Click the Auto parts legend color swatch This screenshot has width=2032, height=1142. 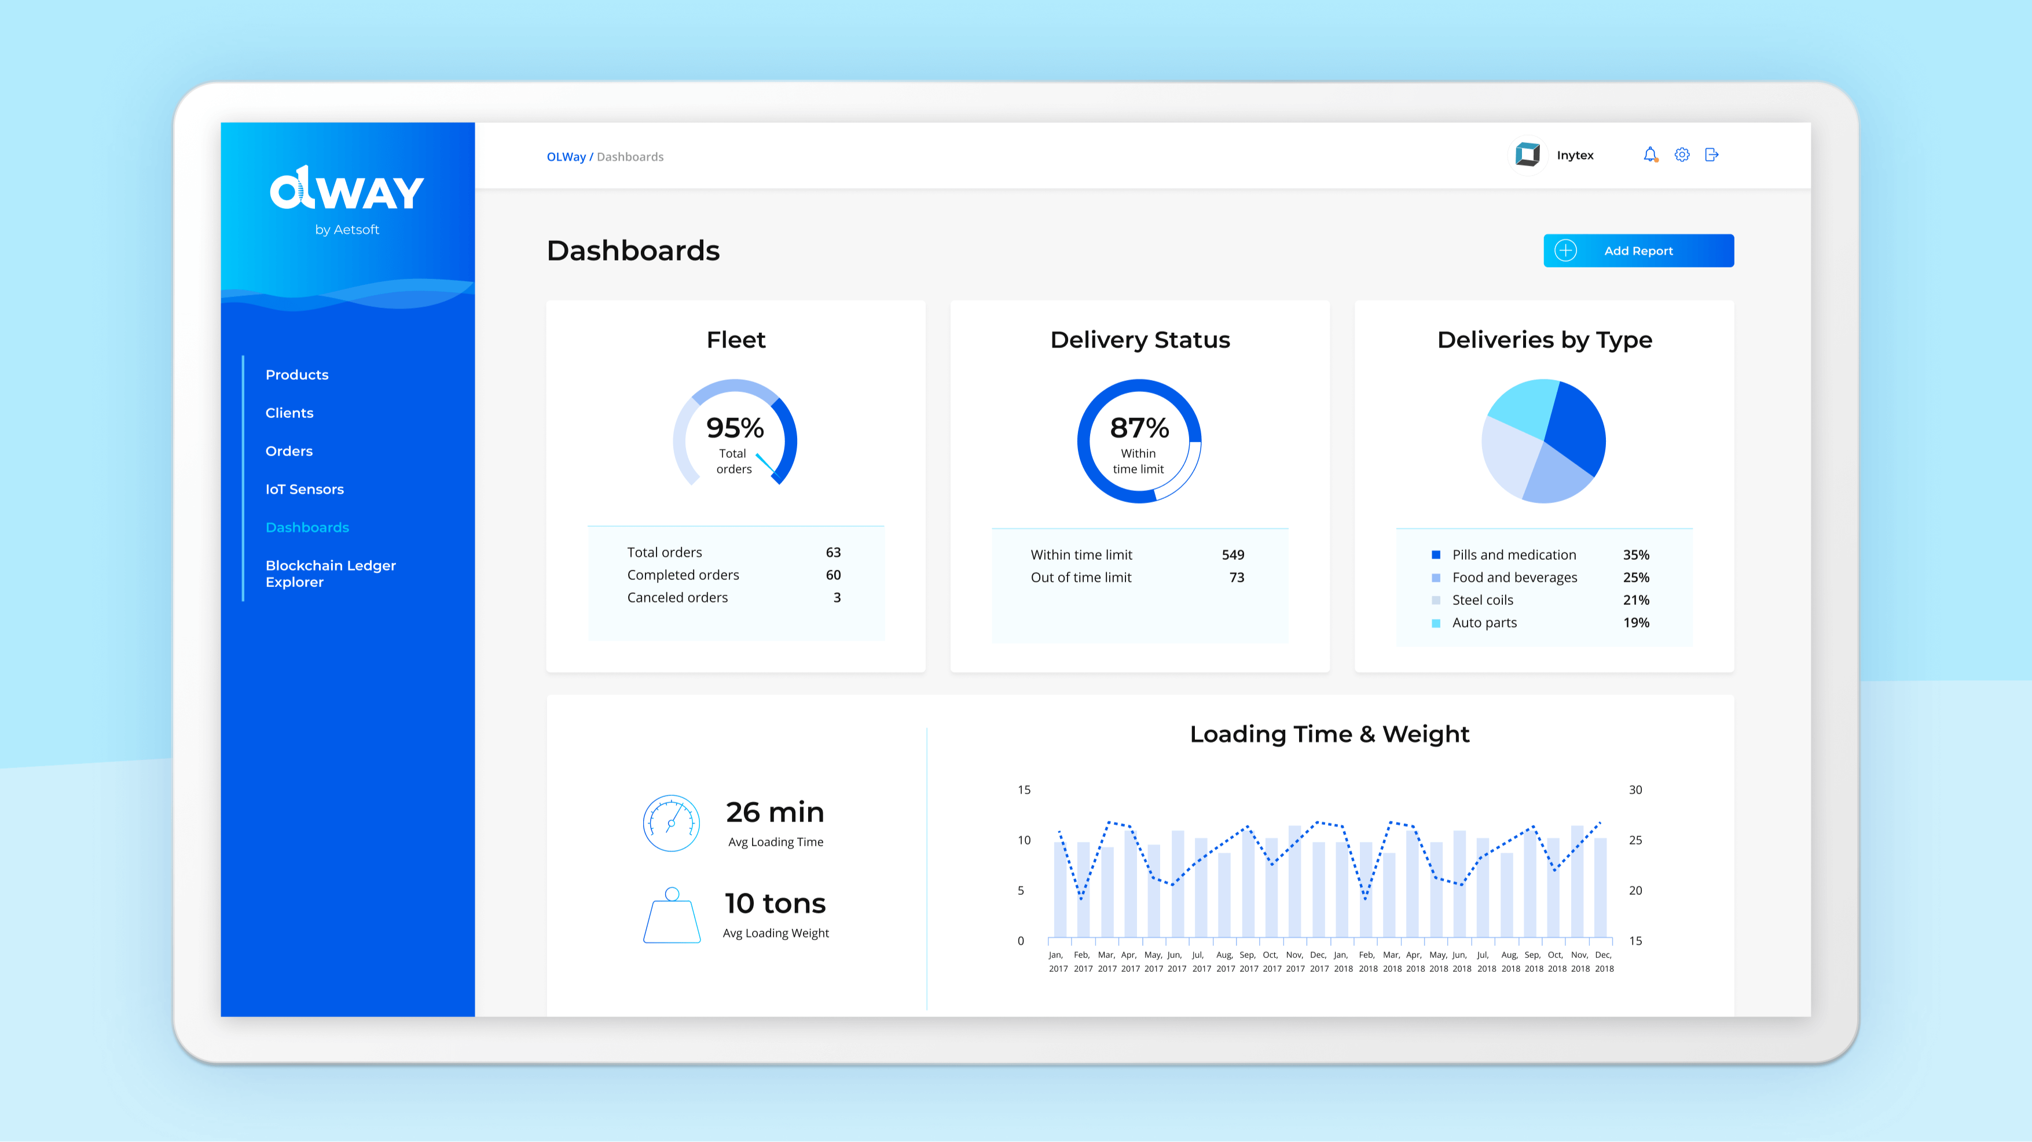click(1436, 623)
